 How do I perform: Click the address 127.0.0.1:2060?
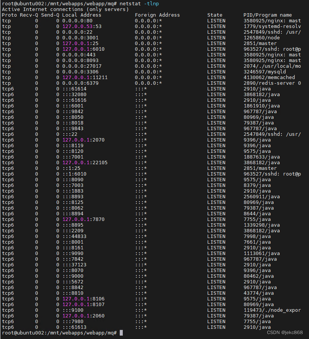pos(83,316)
